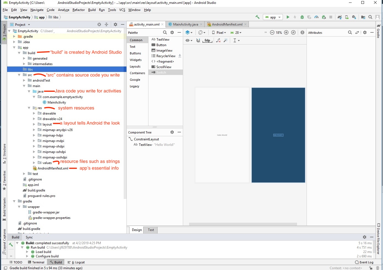Toggle autoconnect magnet icon
Viewport: 383px width, 270px height.
point(198,40)
